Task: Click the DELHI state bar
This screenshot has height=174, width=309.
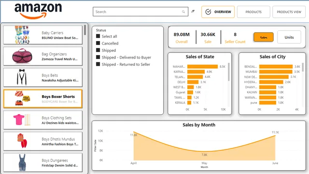Action: tap(193, 82)
